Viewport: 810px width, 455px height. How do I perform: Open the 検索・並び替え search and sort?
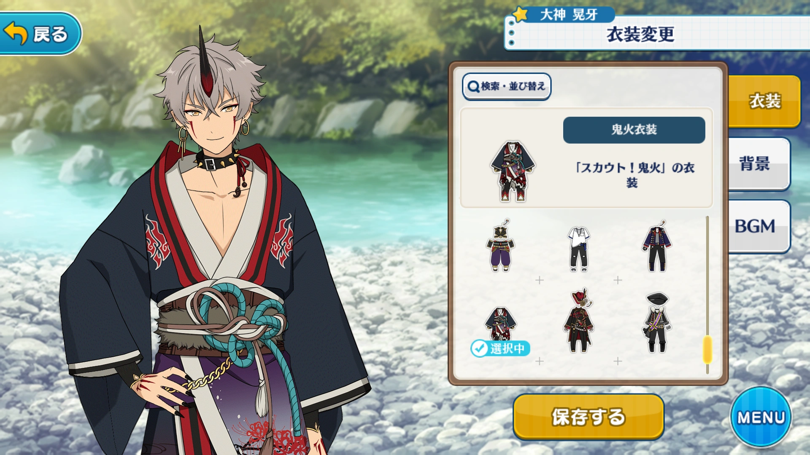click(x=507, y=86)
